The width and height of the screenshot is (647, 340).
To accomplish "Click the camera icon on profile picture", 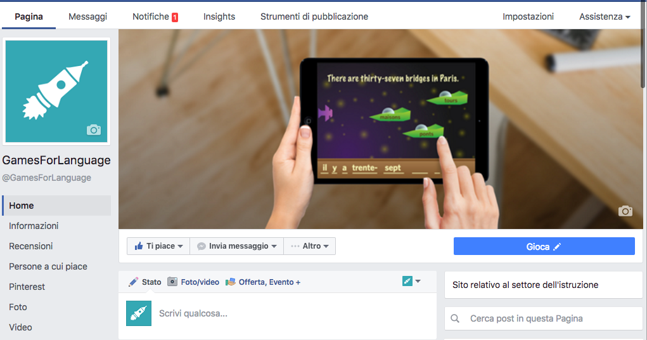I will pos(94,130).
